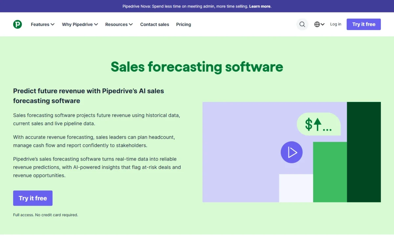Click the Pipedrive logo icon
Screen dimensions: 394x246
tap(17, 24)
